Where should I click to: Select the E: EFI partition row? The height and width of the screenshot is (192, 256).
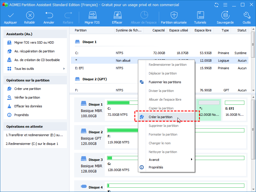coord(104,68)
